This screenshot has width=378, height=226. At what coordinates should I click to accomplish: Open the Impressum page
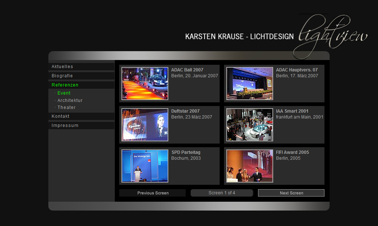click(65, 126)
